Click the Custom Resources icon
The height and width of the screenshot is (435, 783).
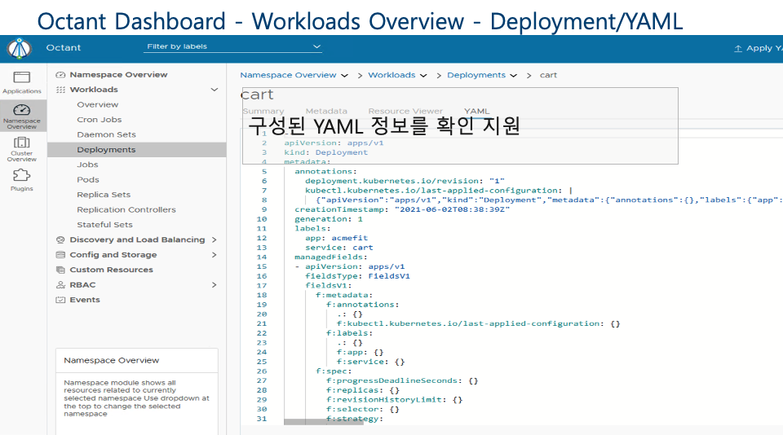click(x=60, y=270)
